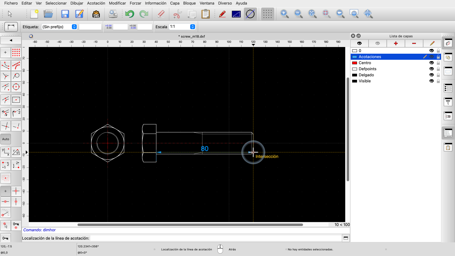Click the red swatch of the Centro layer
Viewport: 455px width, 256px height.
(x=354, y=63)
